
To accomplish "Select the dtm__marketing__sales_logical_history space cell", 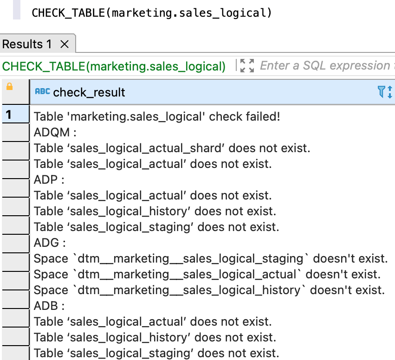I will (x=209, y=290).
